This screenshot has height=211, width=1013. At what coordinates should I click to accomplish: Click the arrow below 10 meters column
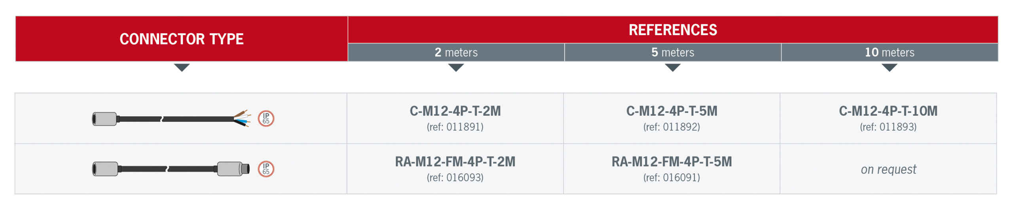889,68
